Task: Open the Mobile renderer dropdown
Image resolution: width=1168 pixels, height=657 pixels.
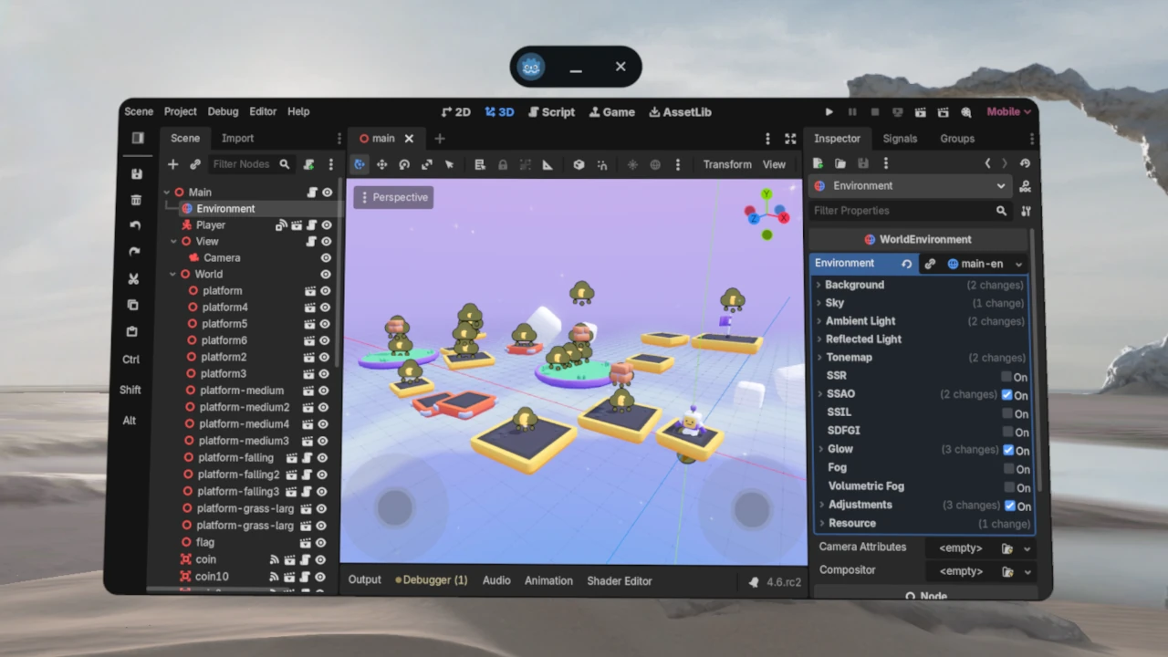Action: click(1008, 112)
